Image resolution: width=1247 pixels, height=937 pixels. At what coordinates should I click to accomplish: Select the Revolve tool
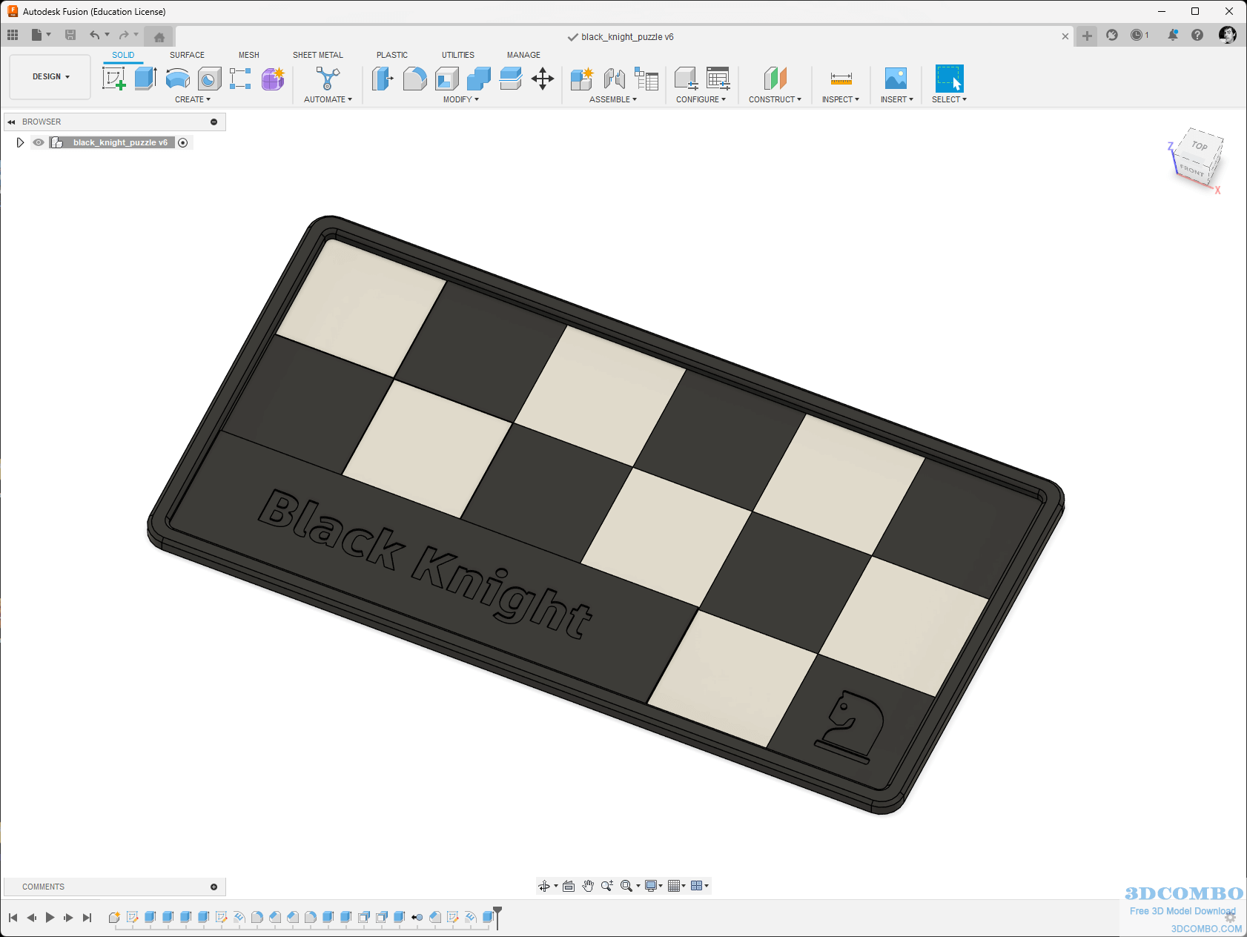178,78
